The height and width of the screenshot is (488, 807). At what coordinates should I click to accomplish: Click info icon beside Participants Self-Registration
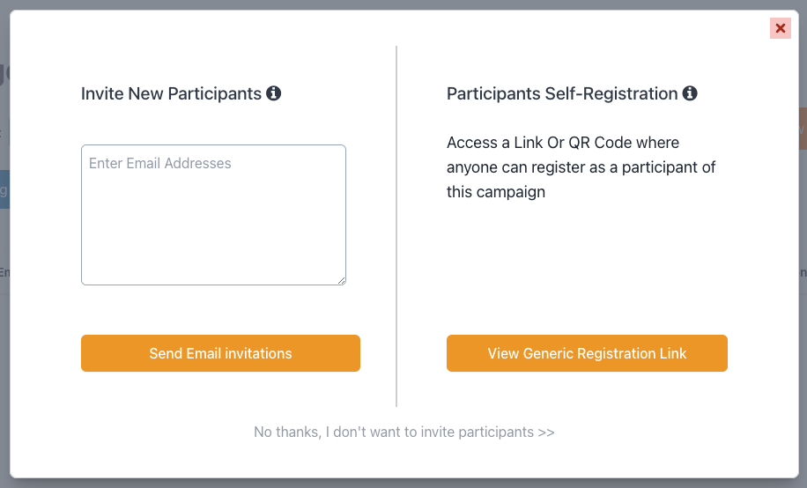pos(690,92)
